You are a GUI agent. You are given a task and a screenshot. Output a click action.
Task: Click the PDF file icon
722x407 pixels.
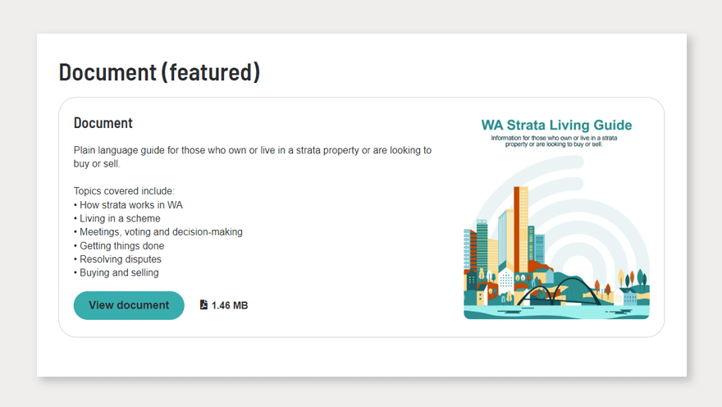click(x=203, y=305)
